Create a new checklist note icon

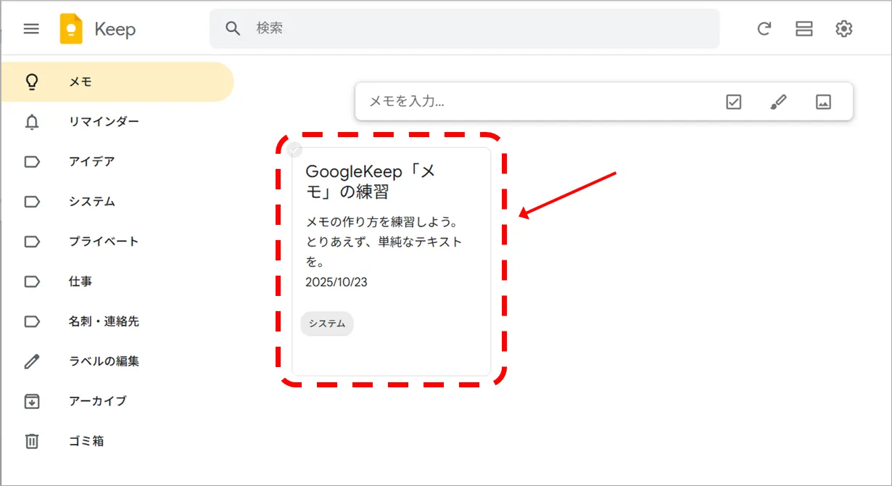(x=733, y=102)
